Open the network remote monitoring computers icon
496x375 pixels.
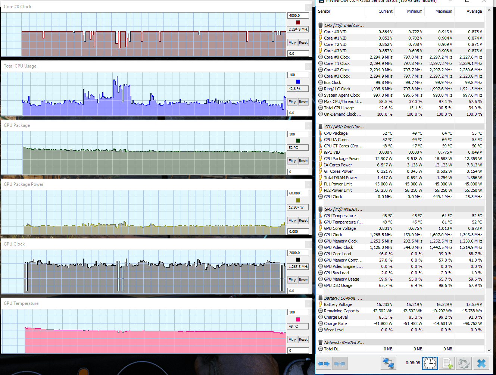[x=388, y=363]
